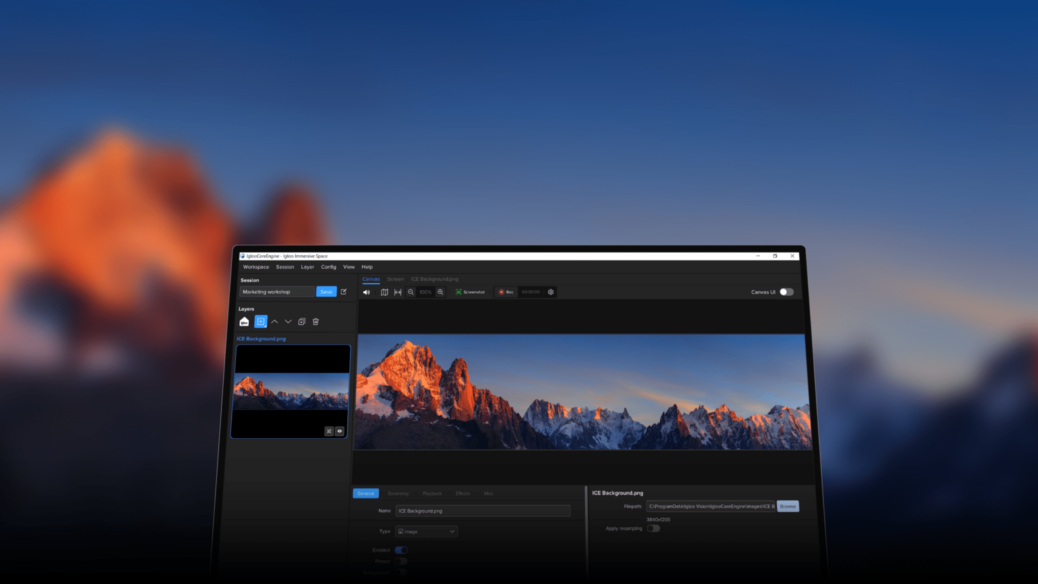
Task: Duplicate the selected layer
Action: coord(302,321)
